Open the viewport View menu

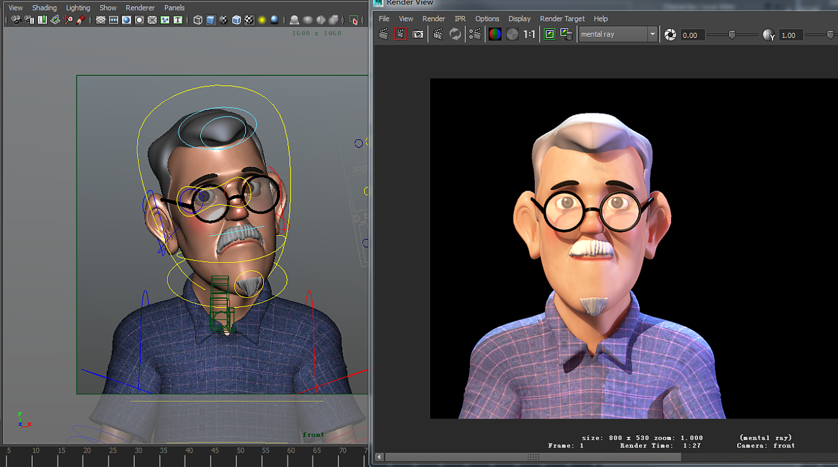pos(16,8)
